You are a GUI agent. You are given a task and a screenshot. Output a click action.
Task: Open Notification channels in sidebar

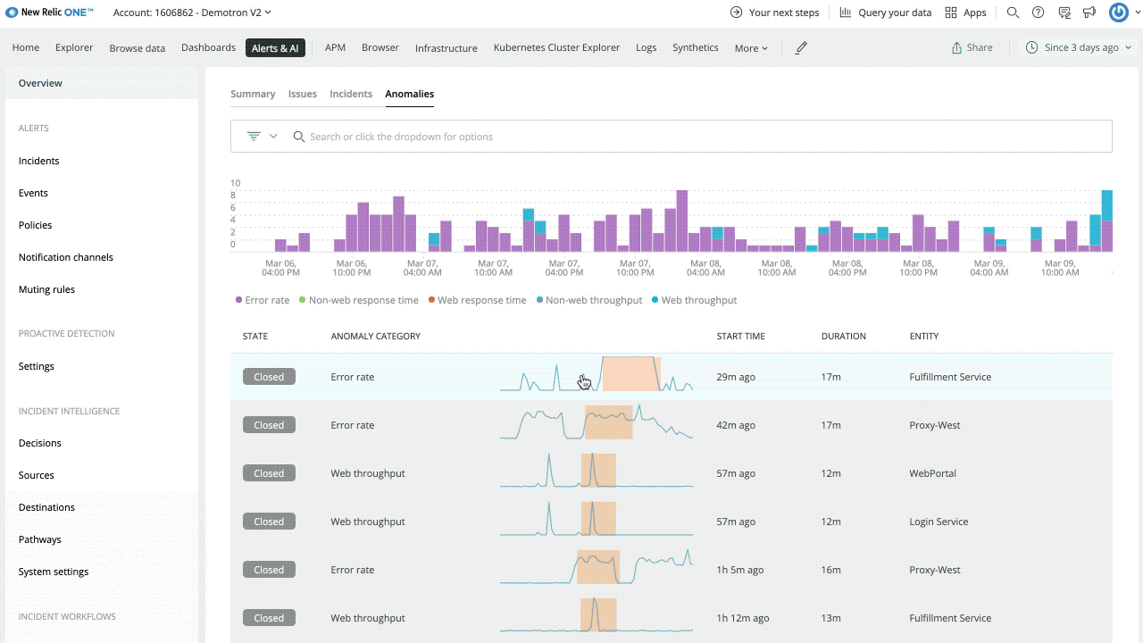tap(65, 257)
